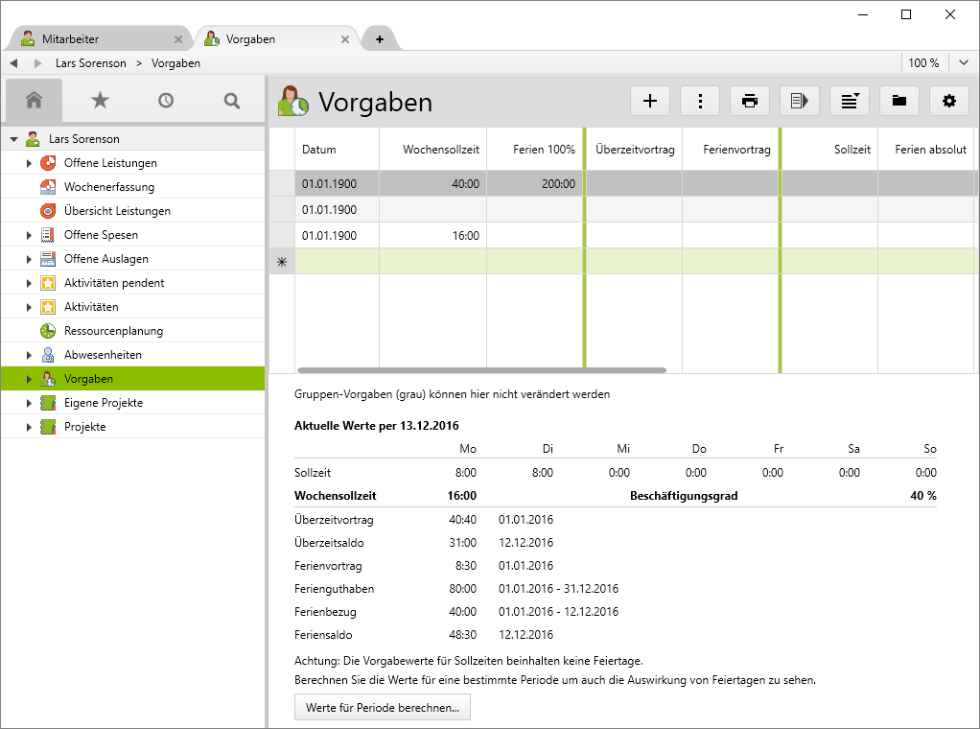Show favorites with the star icon
The image size is (980, 729).
tap(100, 100)
